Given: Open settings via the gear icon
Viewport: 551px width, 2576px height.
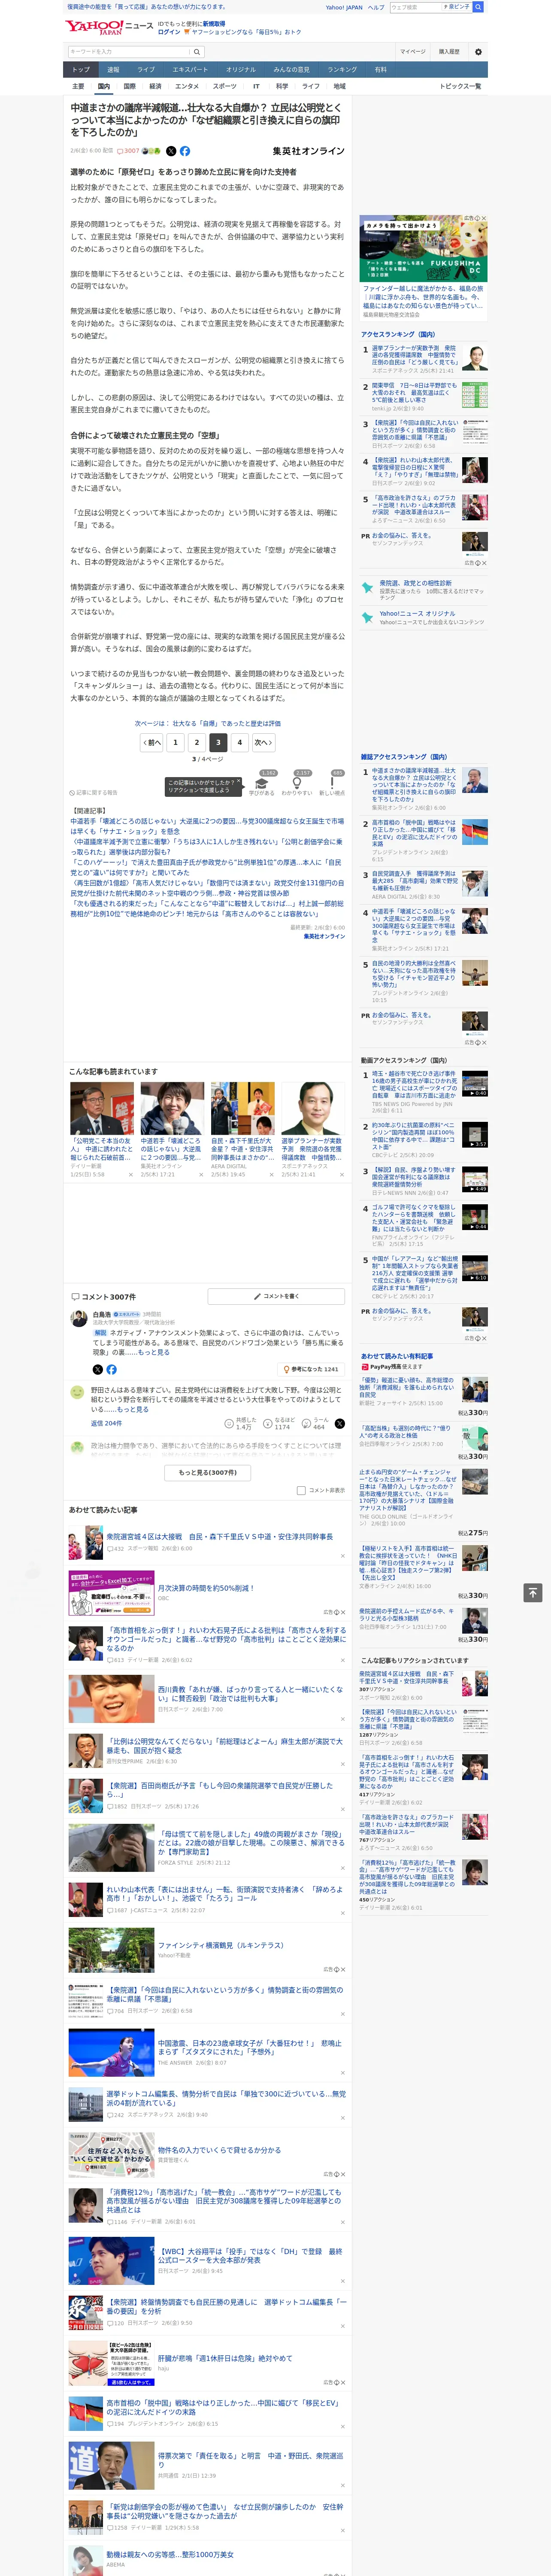Looking at the screenshot, I should (x=477, y=52).
